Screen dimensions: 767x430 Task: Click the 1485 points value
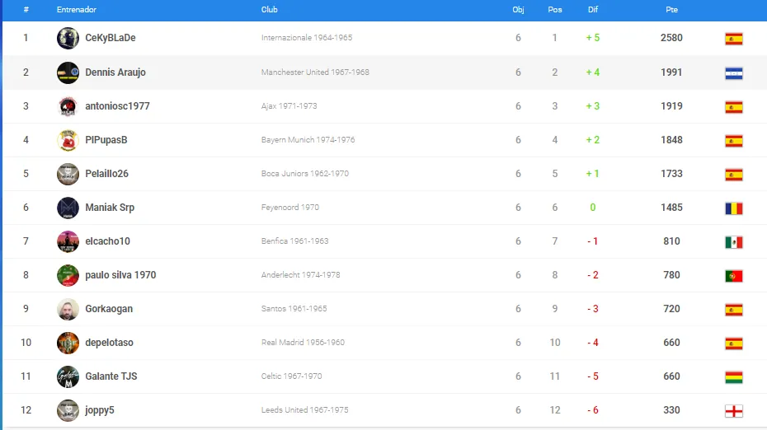click(x=671, y=208)
